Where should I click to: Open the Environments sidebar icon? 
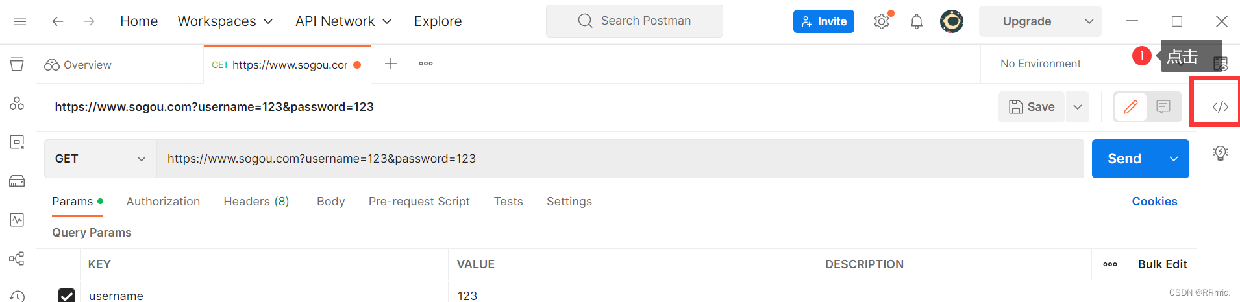tap(17, 142)
